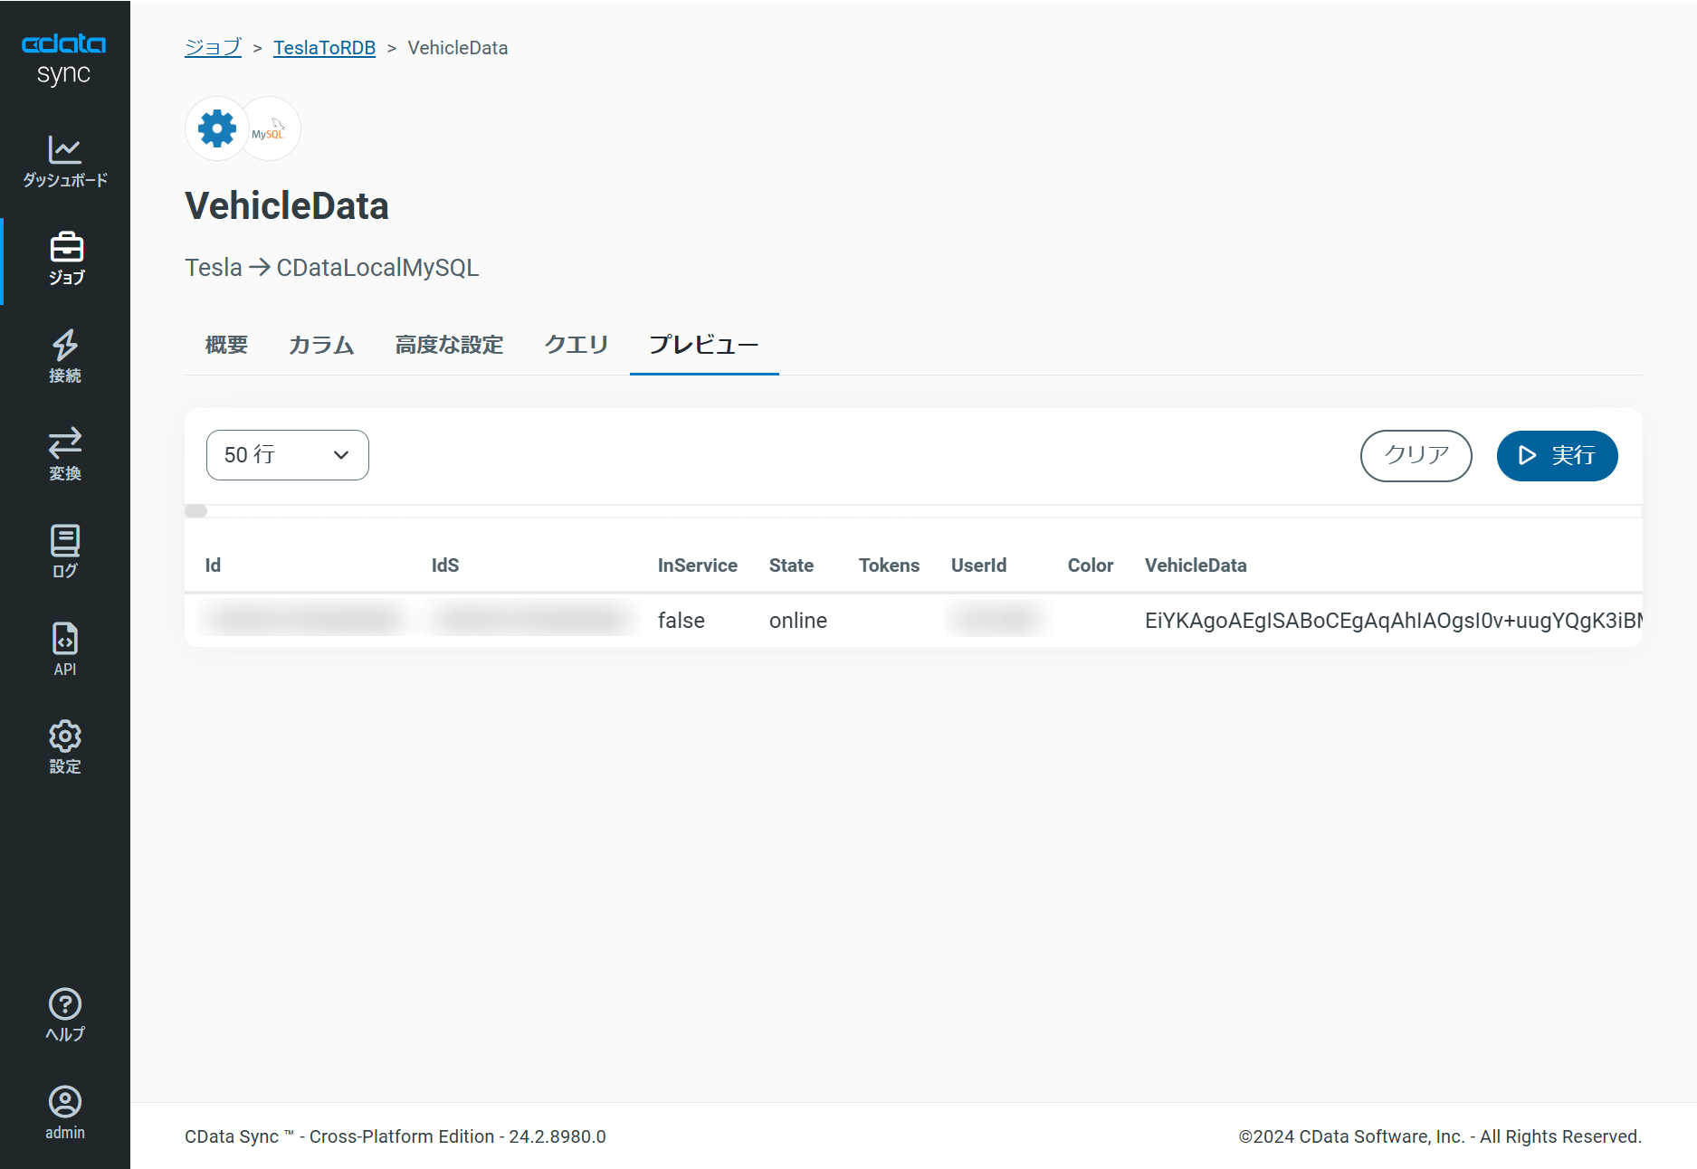The height and width of the screenshot is (1169, 1697).
Task: Open the 高度な設定 tab
Action: point(449,345)
